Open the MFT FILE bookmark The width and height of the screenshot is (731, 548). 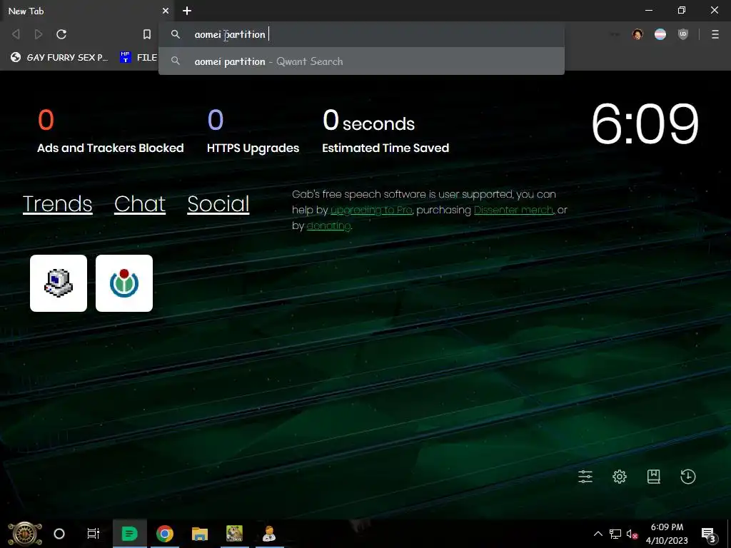[x=138, y=57]
